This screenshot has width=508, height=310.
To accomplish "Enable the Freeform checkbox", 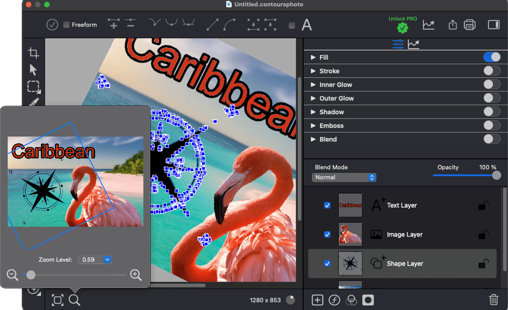I will point(66,25).
